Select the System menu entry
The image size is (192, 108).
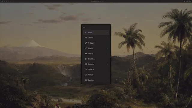(96, 80)
